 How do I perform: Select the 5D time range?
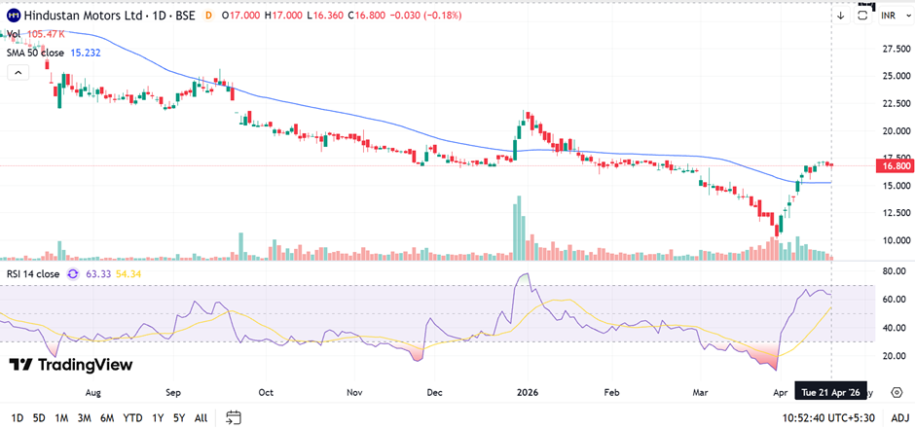coord(39,417)
